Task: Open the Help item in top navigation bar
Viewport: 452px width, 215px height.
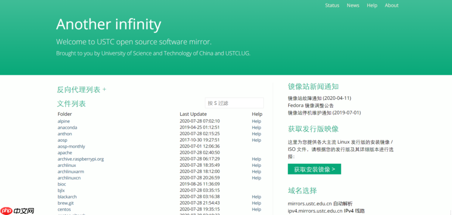Action: 372,5
